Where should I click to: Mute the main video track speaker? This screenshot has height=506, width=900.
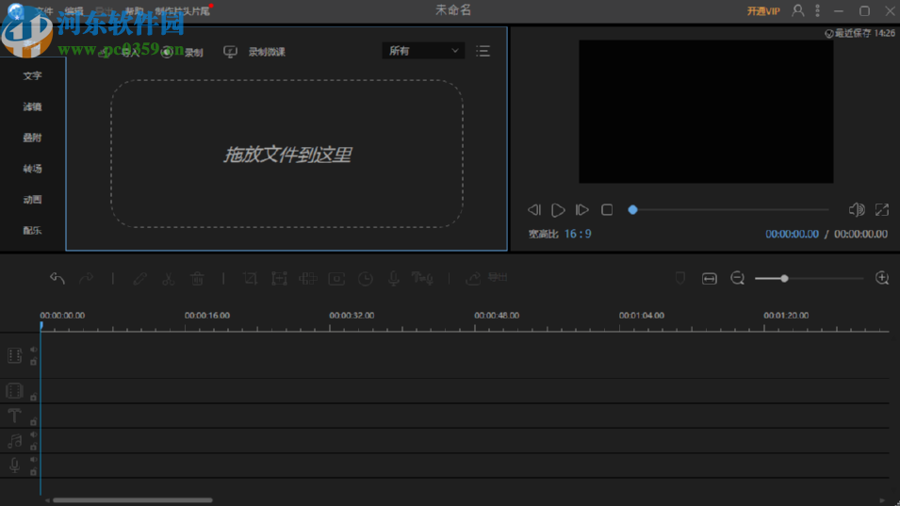click(x=33, y=350)
